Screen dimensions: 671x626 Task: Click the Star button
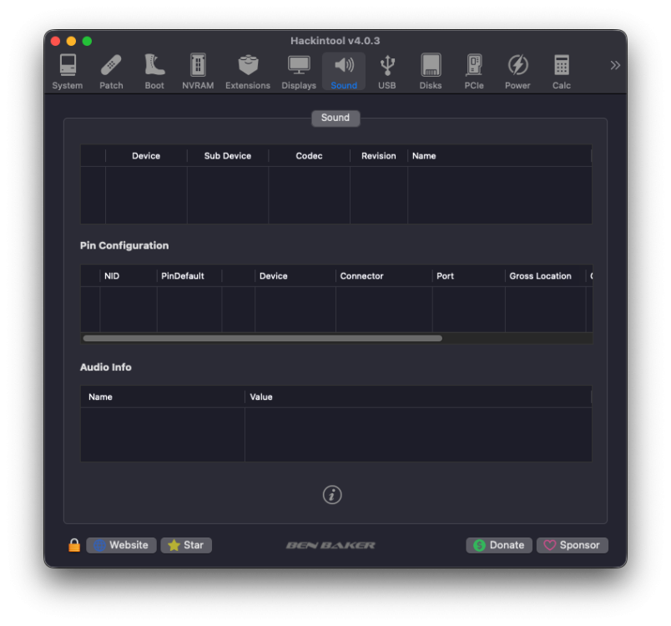point(186,545)
